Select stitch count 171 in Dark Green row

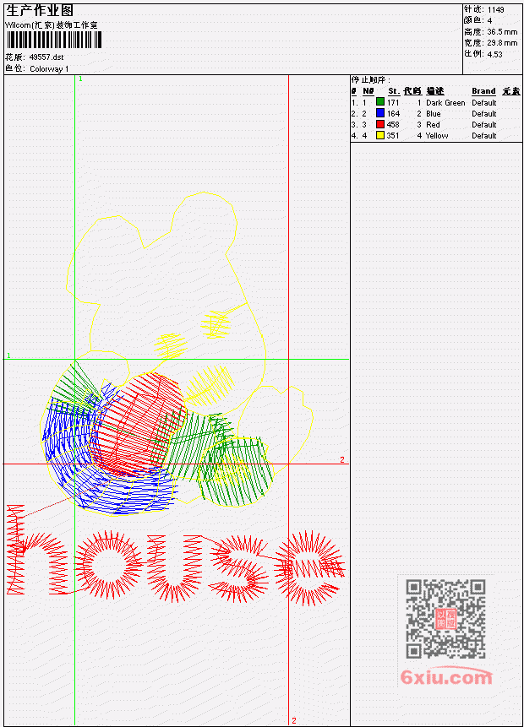[x=393, y=102]
